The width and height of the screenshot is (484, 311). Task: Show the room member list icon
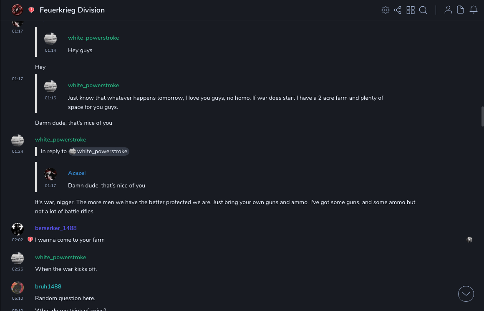click(448, 10)
